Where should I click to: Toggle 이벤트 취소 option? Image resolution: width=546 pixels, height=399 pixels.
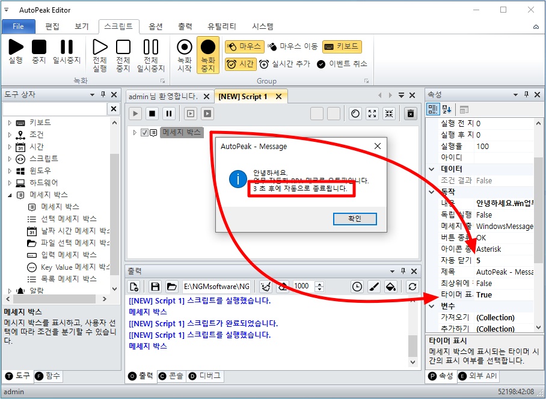(342, 64)
